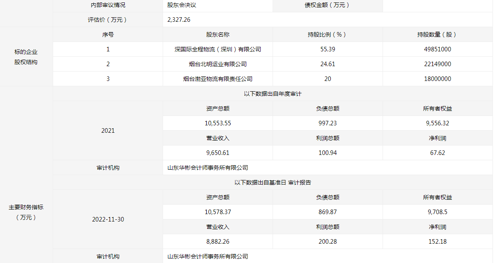Click owner's equity value 9,556.32
495x263 pixels.
(x=437, y=123)
